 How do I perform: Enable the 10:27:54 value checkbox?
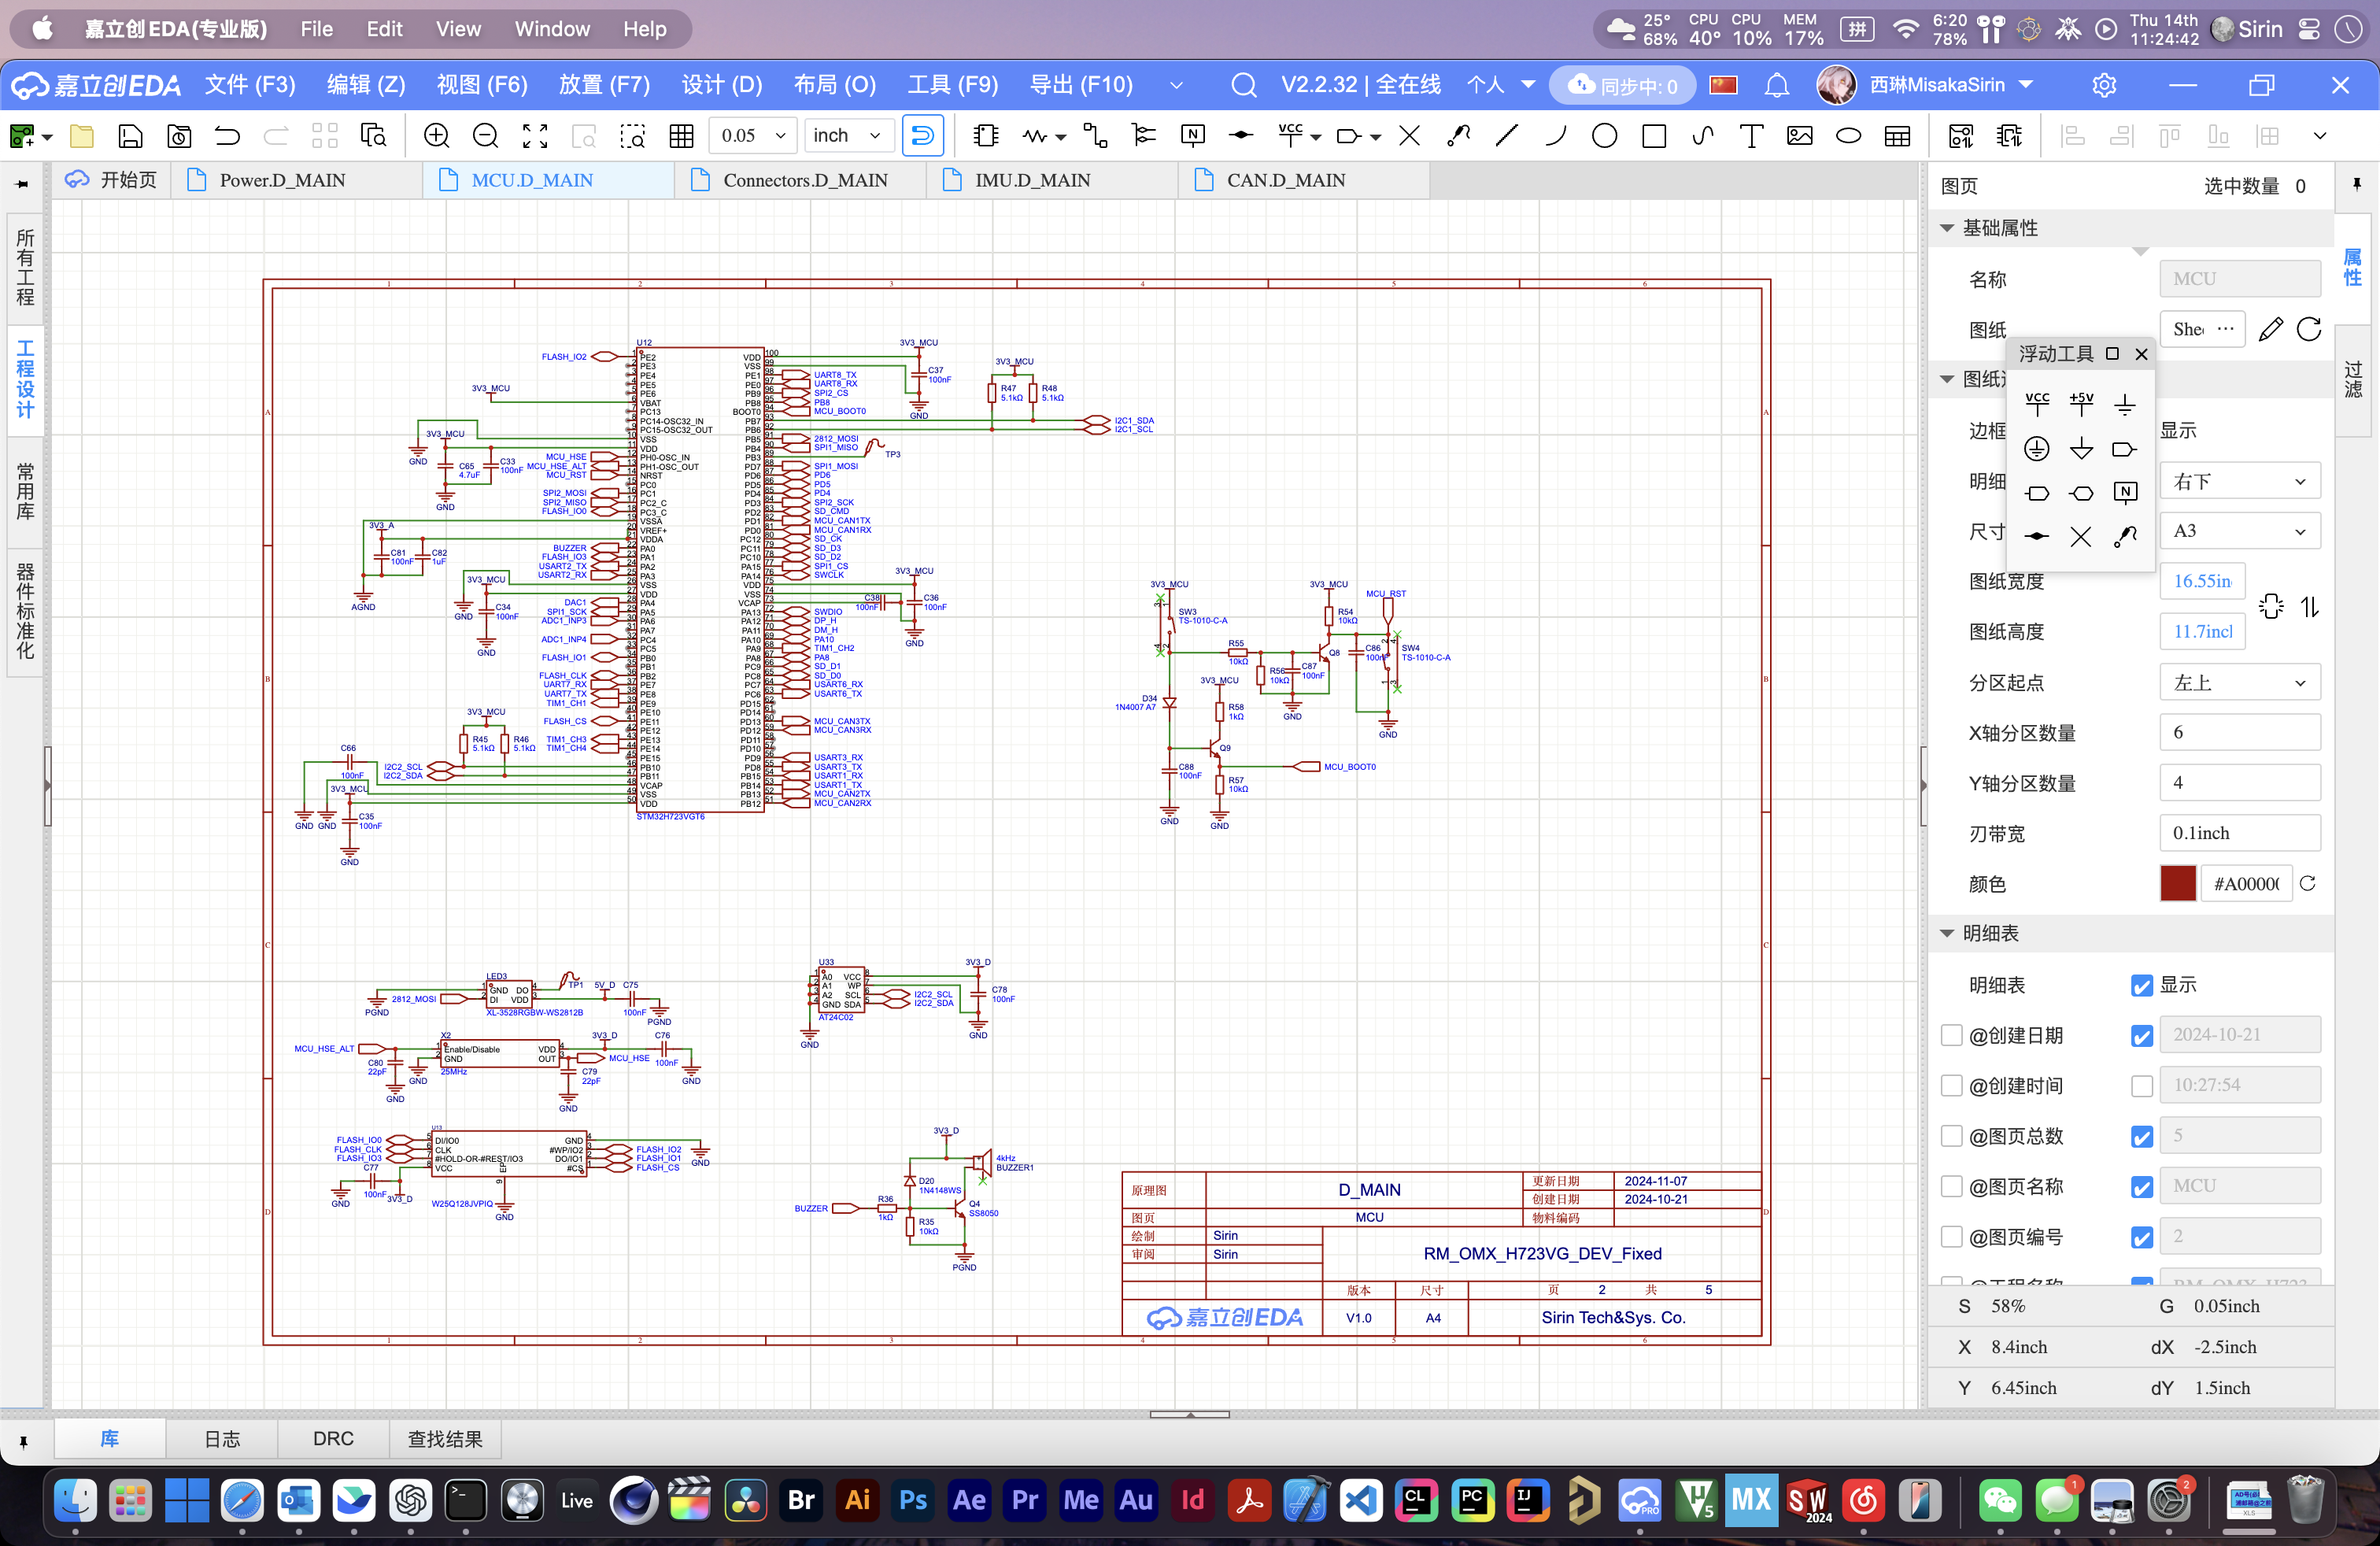tap(2141, 1085)
